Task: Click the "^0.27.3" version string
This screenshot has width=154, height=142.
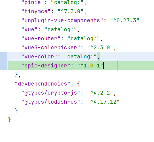Action: coord(125,21)
